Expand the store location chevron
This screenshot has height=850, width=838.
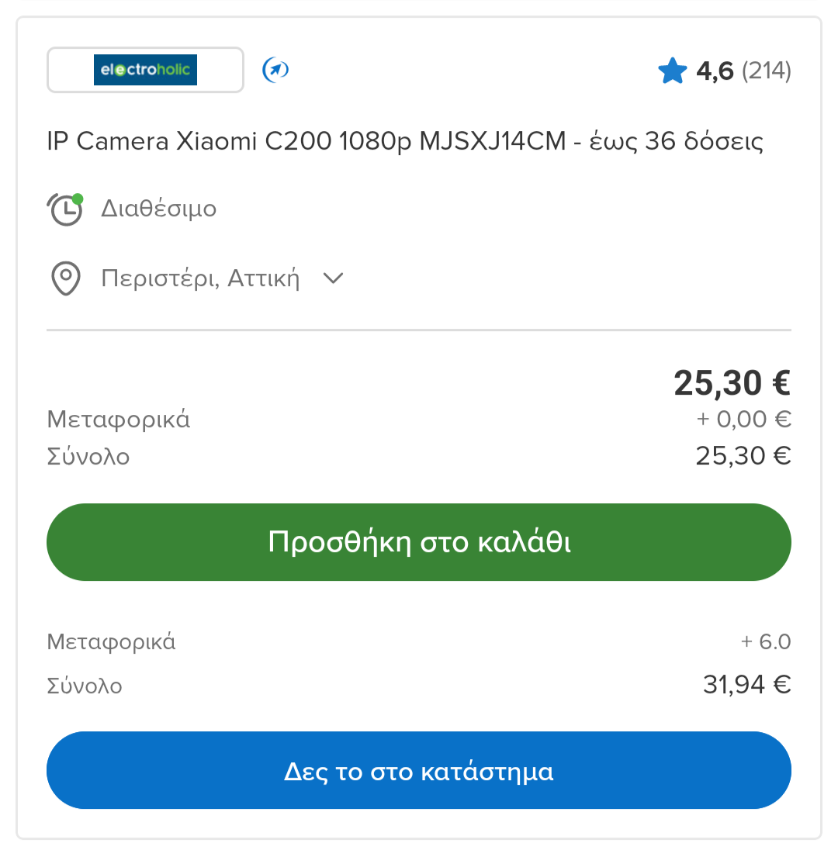pyautogui.click(x=333, y=278)
